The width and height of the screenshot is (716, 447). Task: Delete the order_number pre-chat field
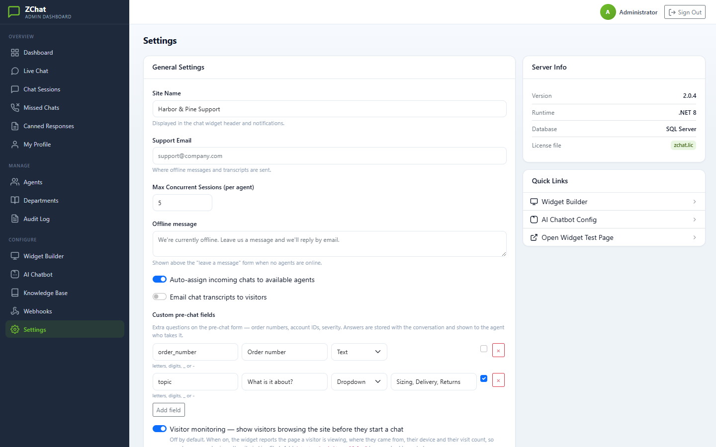pyautogui.click(x=498, y=350)
